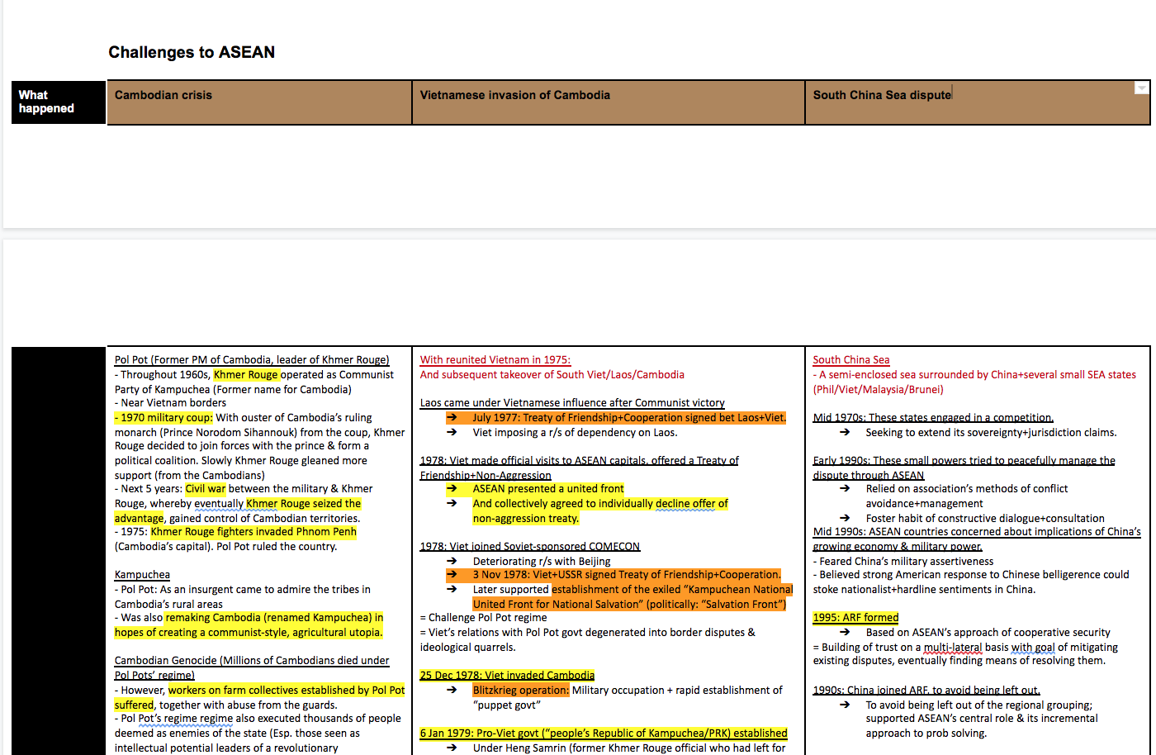Image resolution: width=1156 pixels, height=755 pixels.
Task: Open the table cell options dropdown arrow
Action: 1140,87
